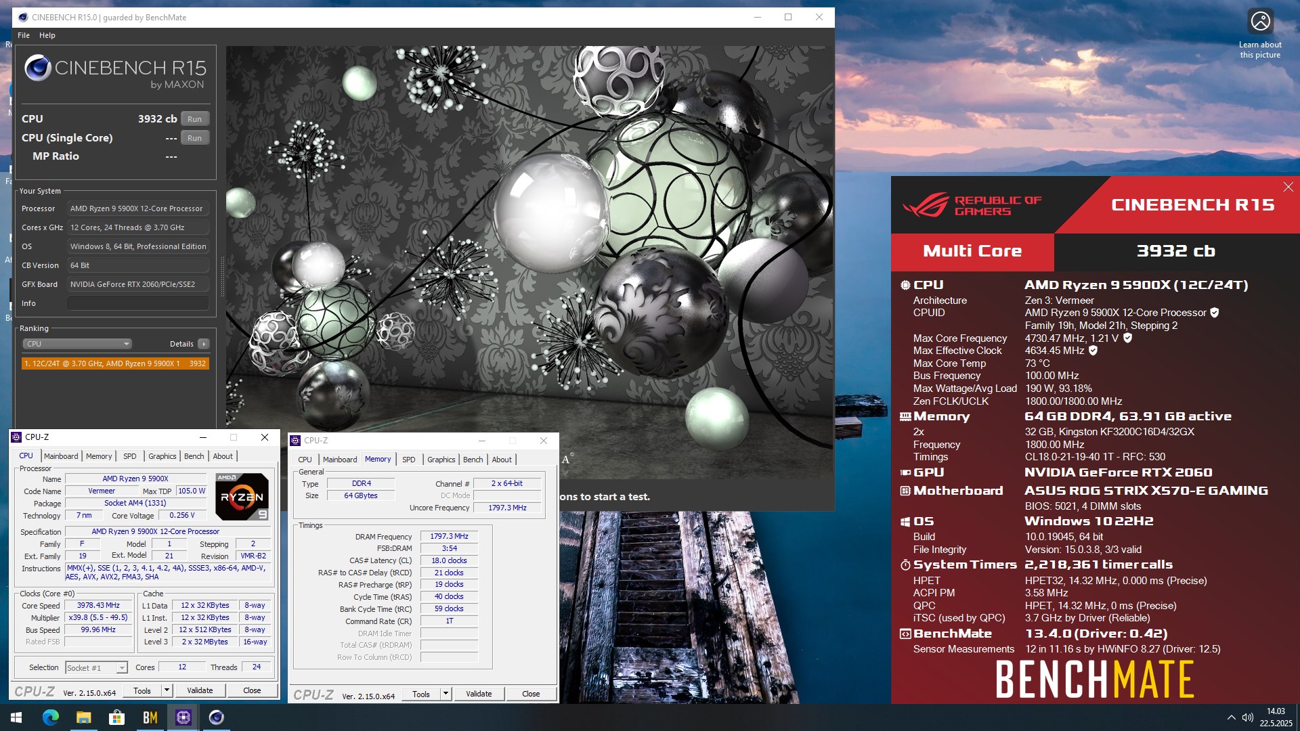
Task: Click the BenchMate section icon in the panel
Action: pyautogui.click(x=905, y=634)
